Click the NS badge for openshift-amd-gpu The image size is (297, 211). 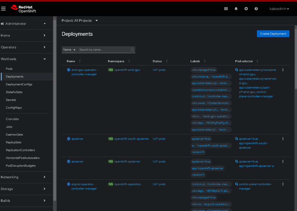[111, 70]
